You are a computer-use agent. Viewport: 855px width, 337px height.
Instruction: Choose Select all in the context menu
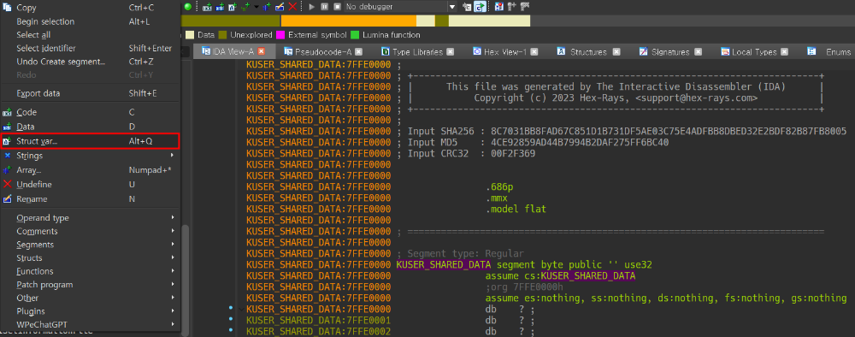[90, 35]
